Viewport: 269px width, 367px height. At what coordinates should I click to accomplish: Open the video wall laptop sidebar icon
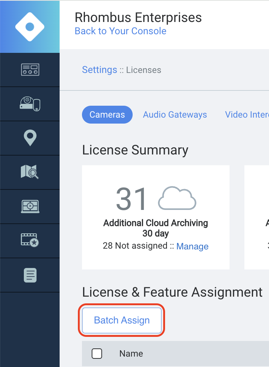click(30, 206)
